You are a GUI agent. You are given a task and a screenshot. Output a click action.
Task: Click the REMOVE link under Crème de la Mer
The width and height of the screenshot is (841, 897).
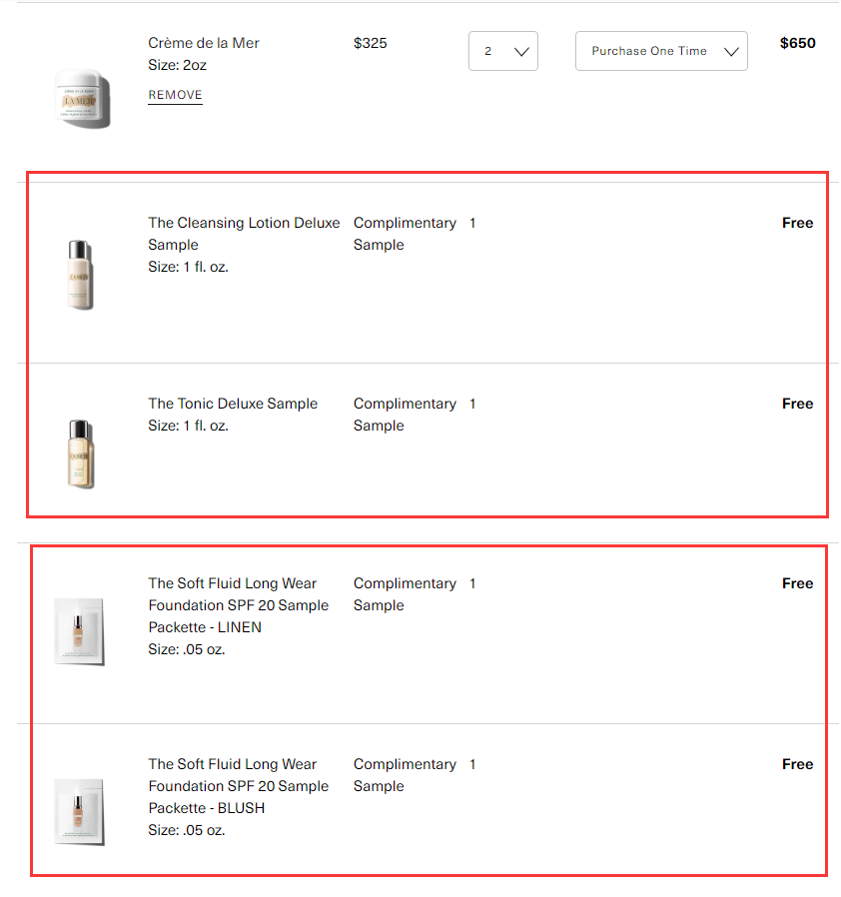[175, 96]
